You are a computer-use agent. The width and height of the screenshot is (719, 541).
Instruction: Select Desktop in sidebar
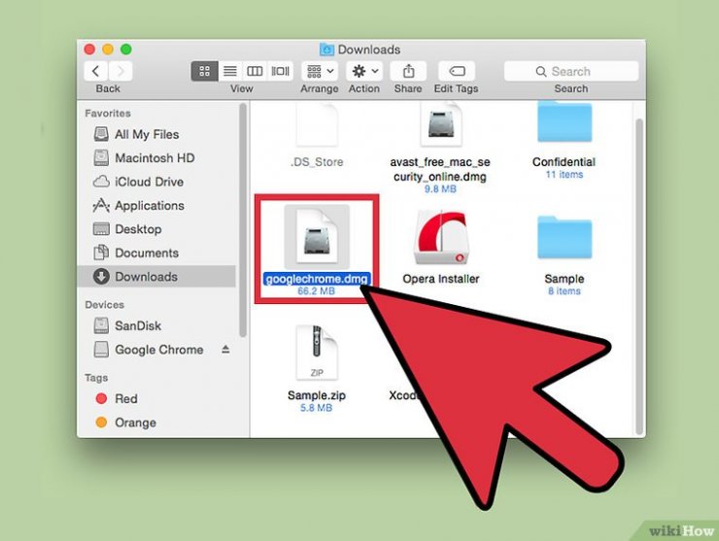(x=156, y=229)
